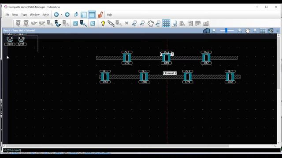282x158 pixels.
Task: Click the left scroll arrow on horizontal scrollbar
Action: click(x=4, y=146)
